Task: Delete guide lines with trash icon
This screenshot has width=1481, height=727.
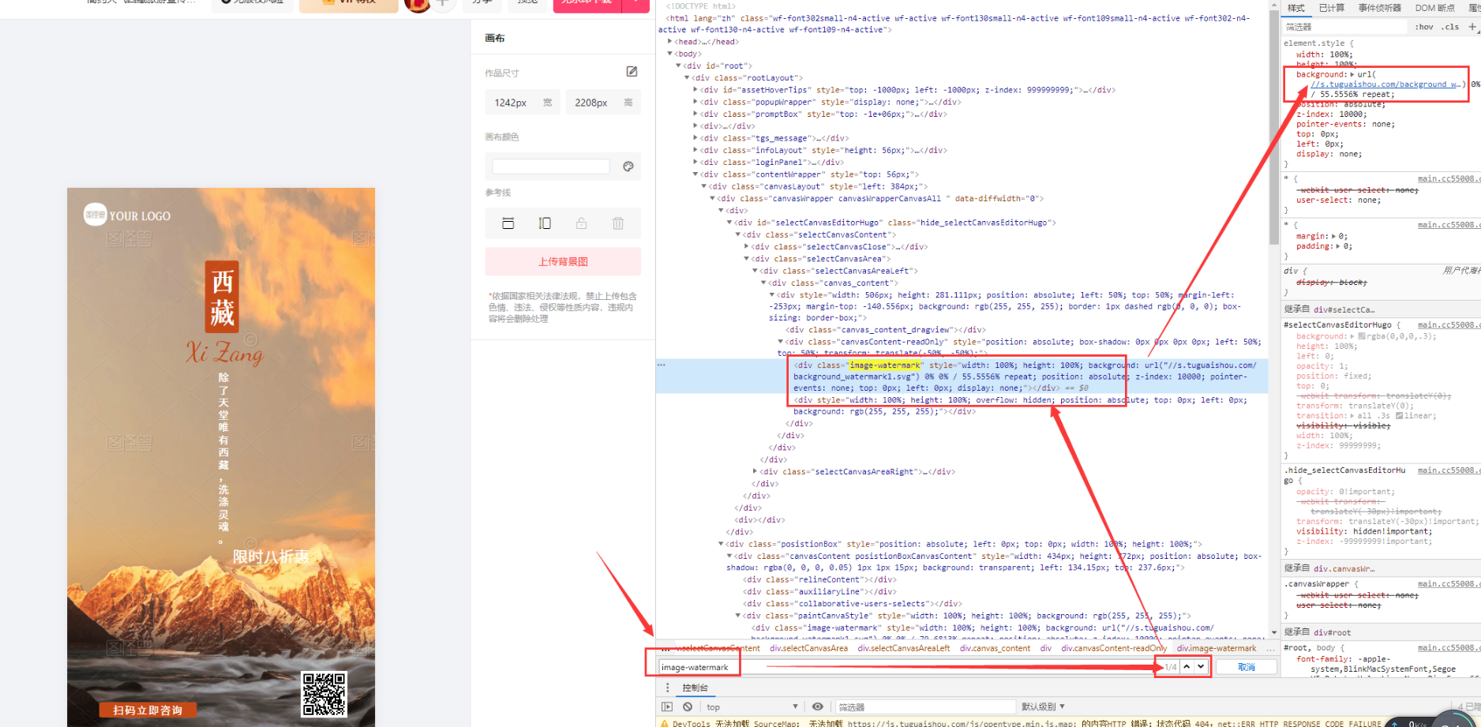Action: tap(617, 223)
